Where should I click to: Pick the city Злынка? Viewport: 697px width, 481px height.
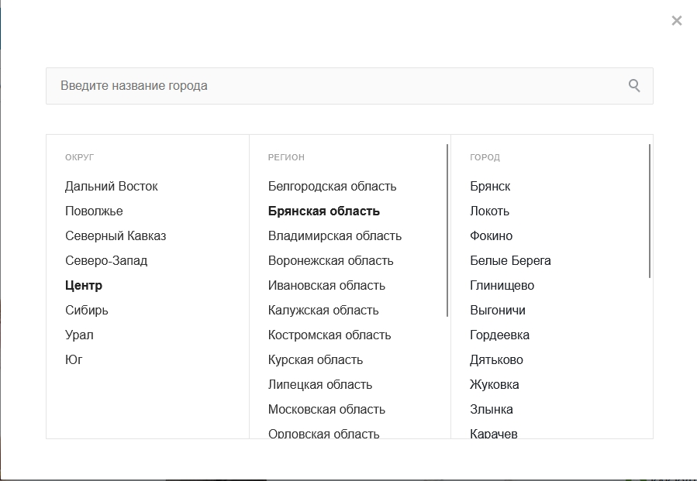click(x=492, y=410)
